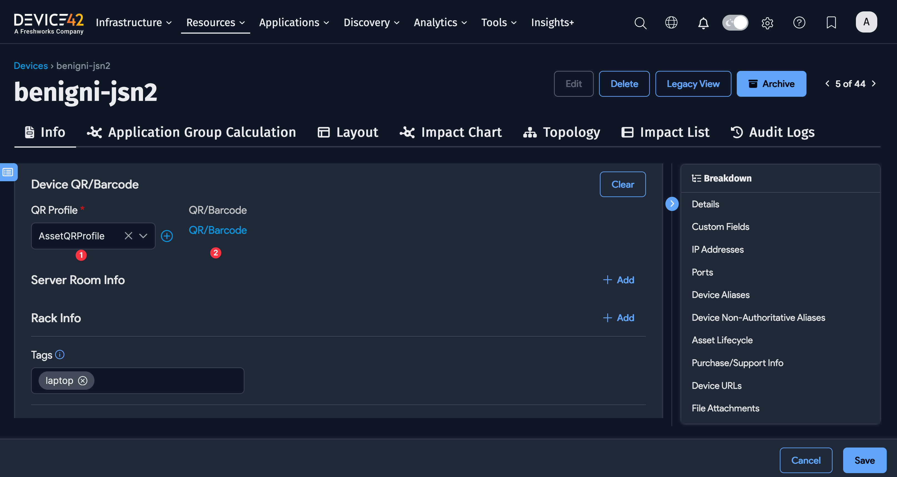Add new QR profile plus icon
897x477 pixels.
pos(167,236)
